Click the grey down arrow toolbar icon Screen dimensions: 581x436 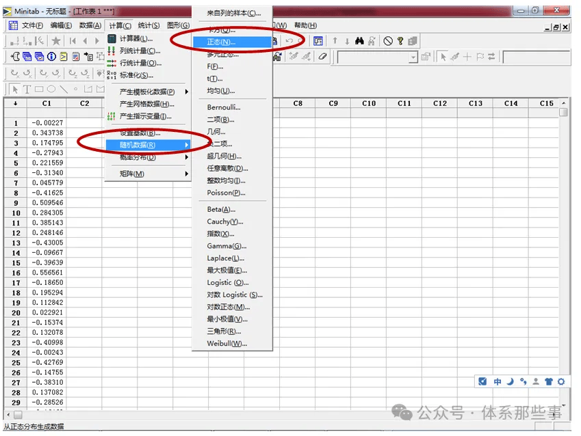coord(347,41)
